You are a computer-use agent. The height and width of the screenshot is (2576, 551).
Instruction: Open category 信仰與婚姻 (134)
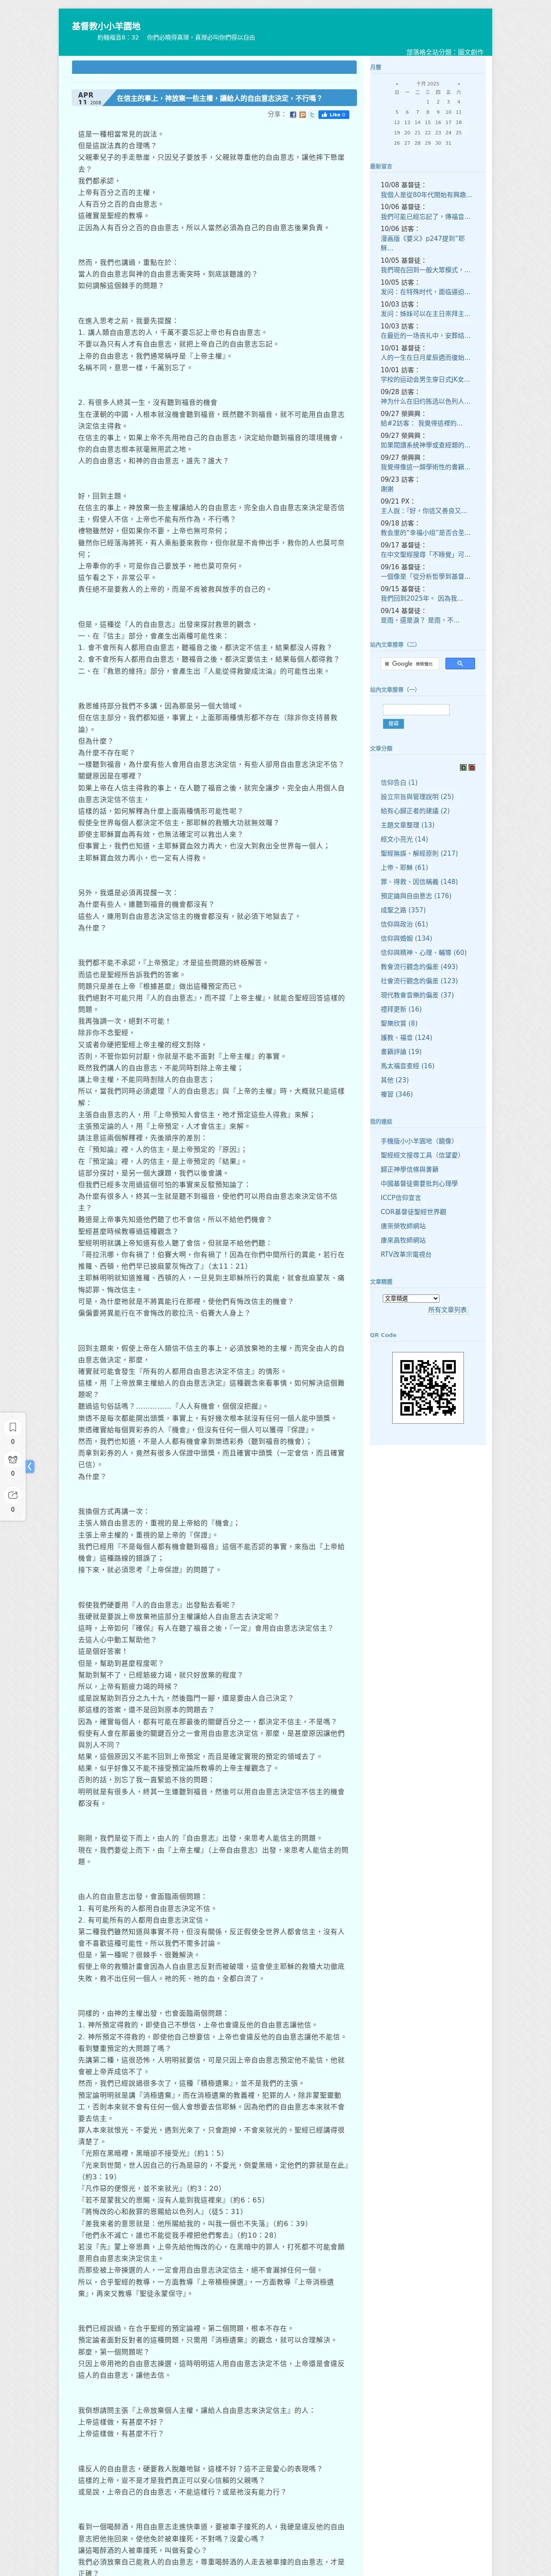[406, 938]
